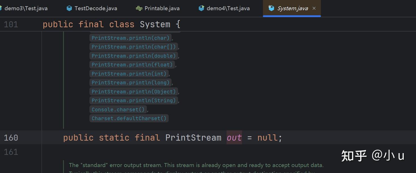Close the System.java editor tab
The image size is (416, 173).
point(314,8)
